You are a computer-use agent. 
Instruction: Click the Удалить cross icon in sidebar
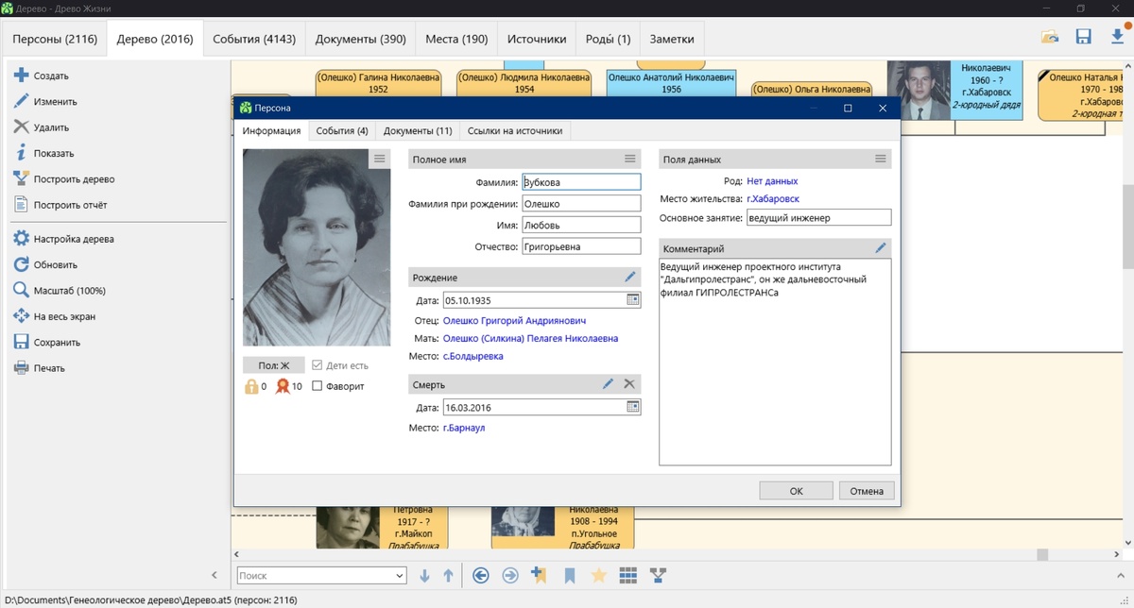click(21, 127)
